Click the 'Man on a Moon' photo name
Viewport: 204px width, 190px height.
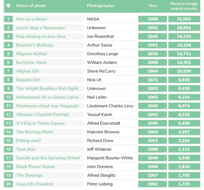pos(31,19)
